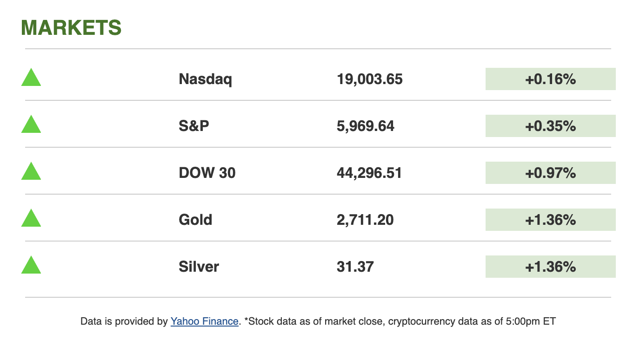Screen dimensions: 640x340
Task: Open the Yahoo Finance link
Action: click(204, 321)
